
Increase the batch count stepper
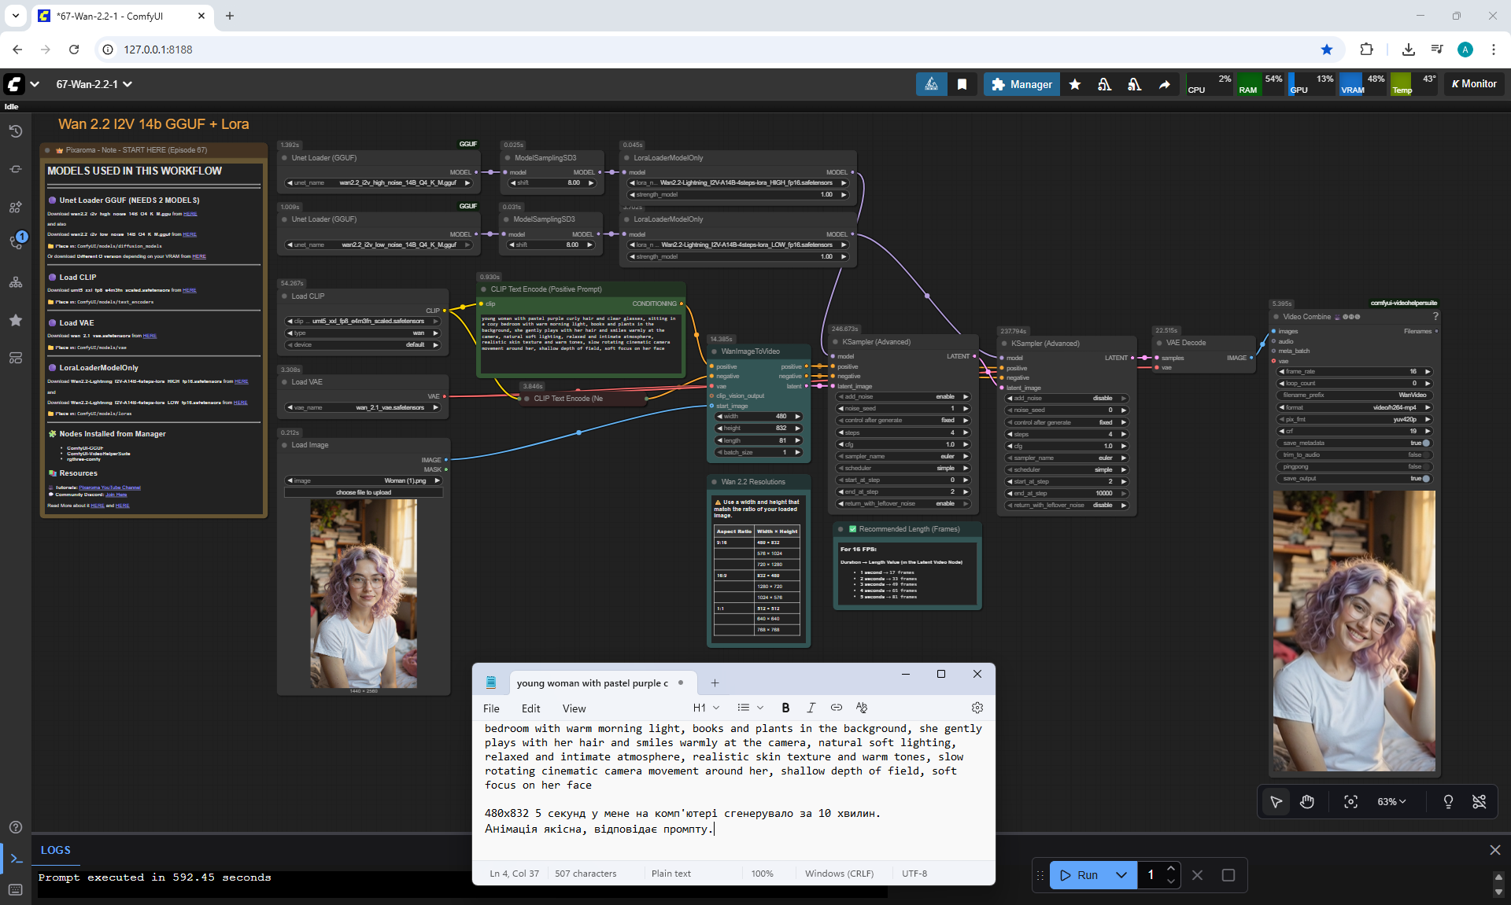click(x=1171, y=868)
